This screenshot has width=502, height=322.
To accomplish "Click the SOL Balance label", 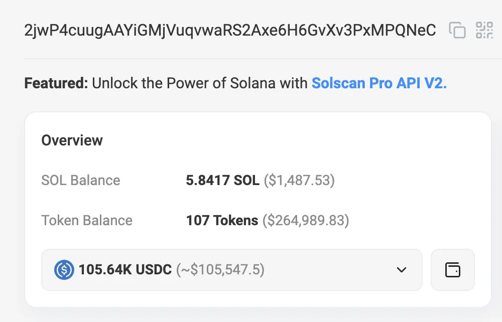I will (81, 180).
